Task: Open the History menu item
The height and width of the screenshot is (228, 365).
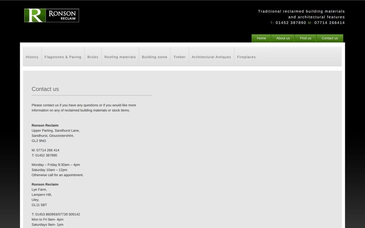Action: [x=32, y=57]
